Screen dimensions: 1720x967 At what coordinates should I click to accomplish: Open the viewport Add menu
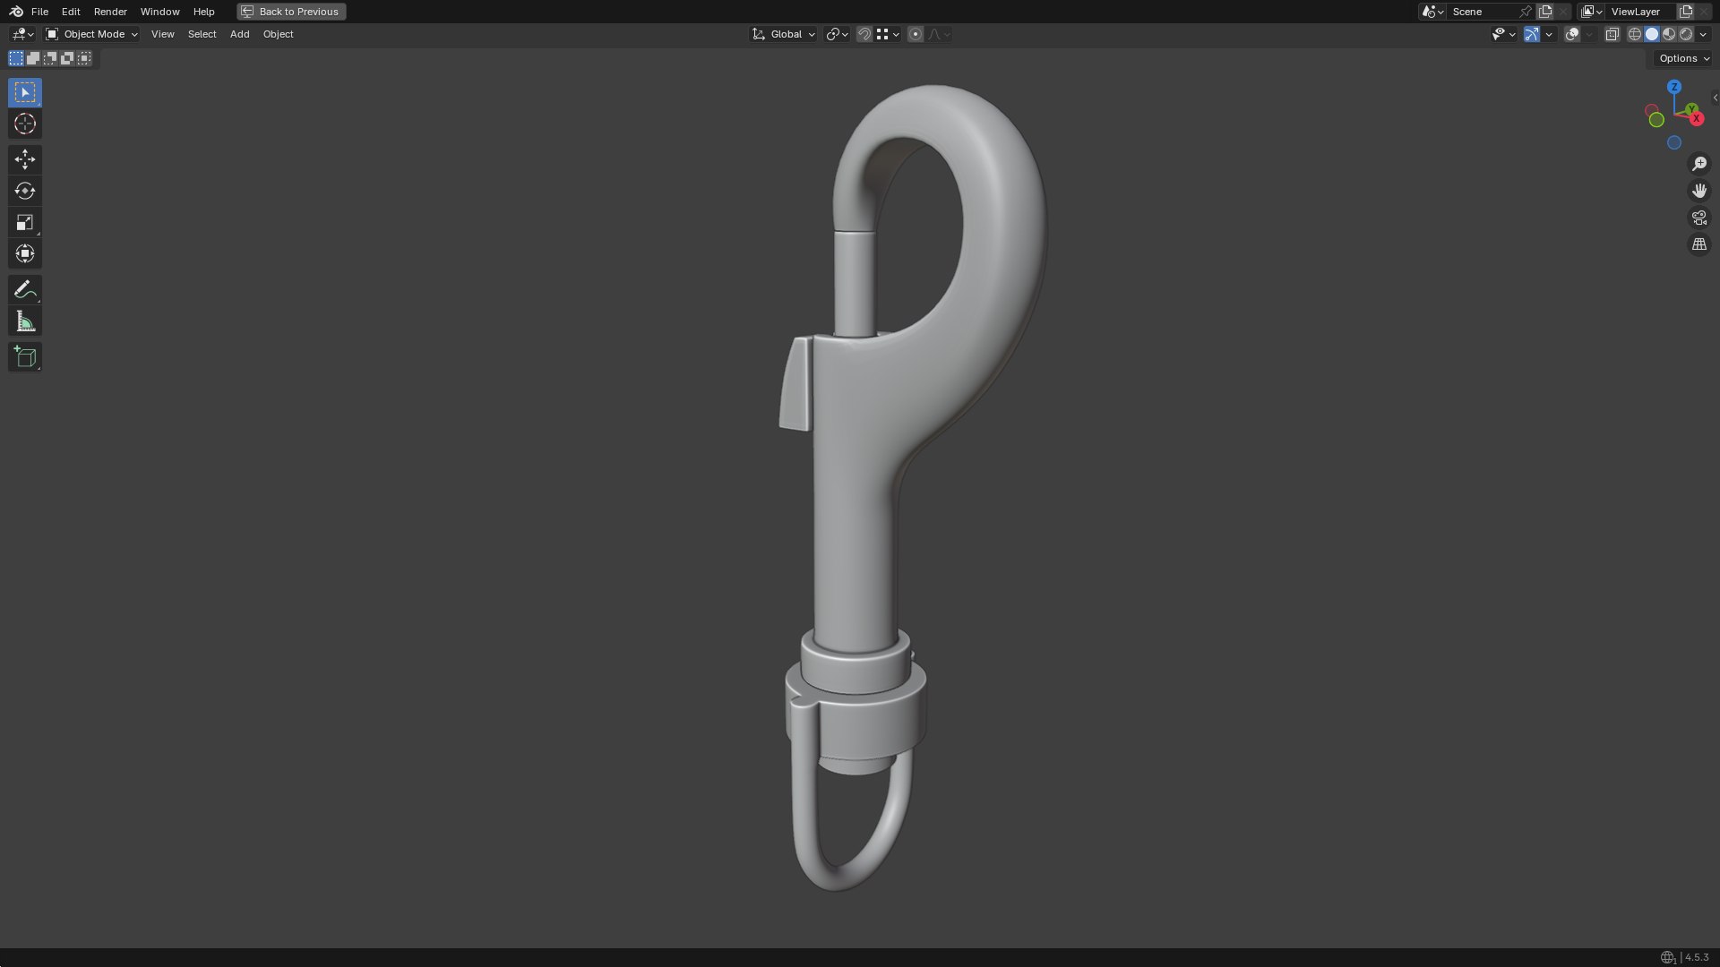[x=239, y=34]
